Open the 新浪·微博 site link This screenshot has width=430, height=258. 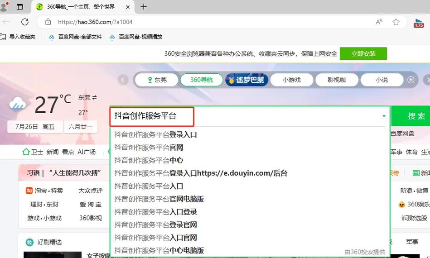[x=414, y=191]
